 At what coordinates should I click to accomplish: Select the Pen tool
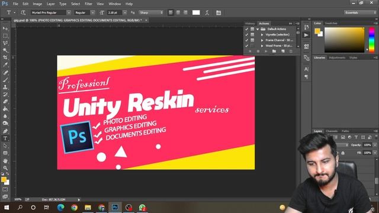(5, 131)
